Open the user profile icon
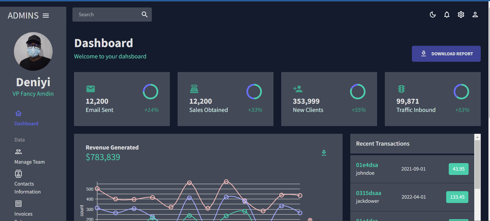This screenshot has width=490, height=221. [x=475, y=15]
